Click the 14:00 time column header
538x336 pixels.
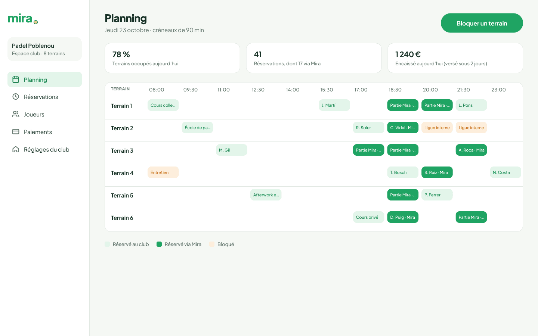point(293,90)
